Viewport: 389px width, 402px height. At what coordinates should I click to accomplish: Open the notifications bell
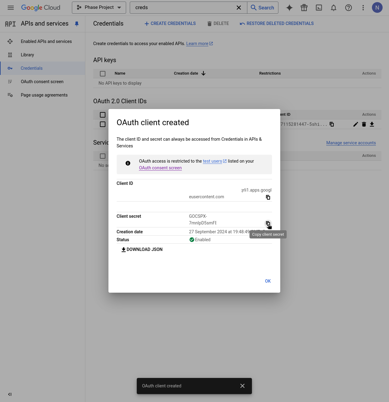point(333,8)
